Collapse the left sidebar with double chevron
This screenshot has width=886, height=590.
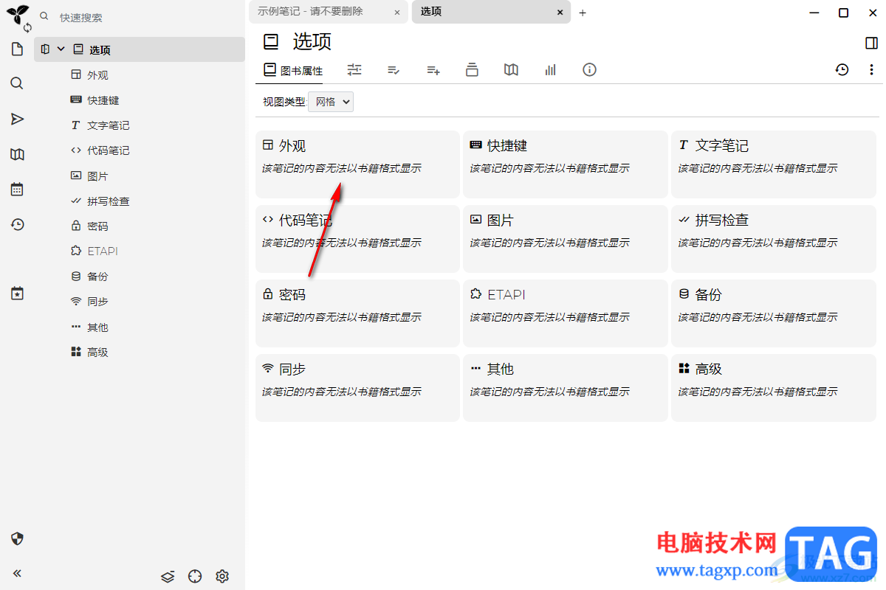(17, 573)
